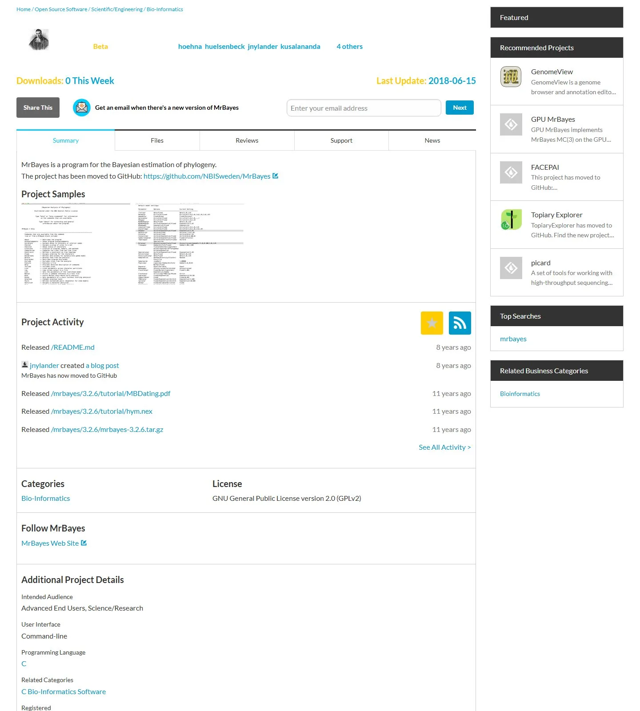Click the email notification envelope icon
The height and width of the screenshot is (711, 640).
pyautogui.click(x=82, y=108)
